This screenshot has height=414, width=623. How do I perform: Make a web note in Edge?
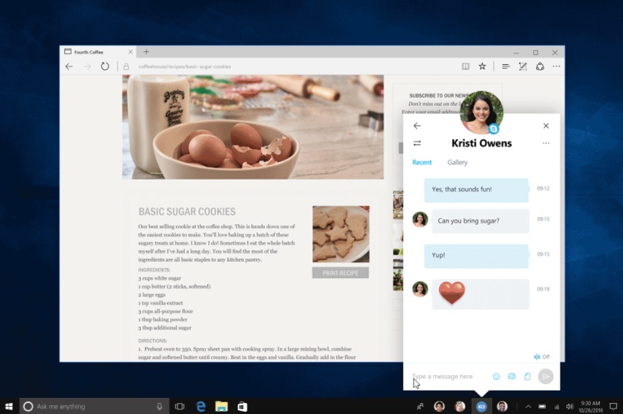522,66
